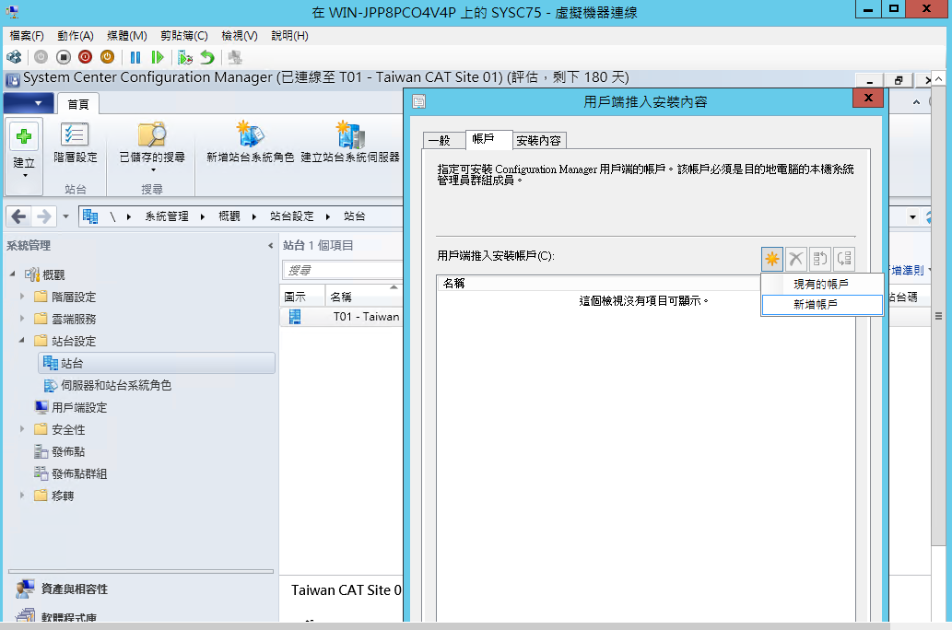Close the 用戶端推入安裝內容 dialog

868,98
